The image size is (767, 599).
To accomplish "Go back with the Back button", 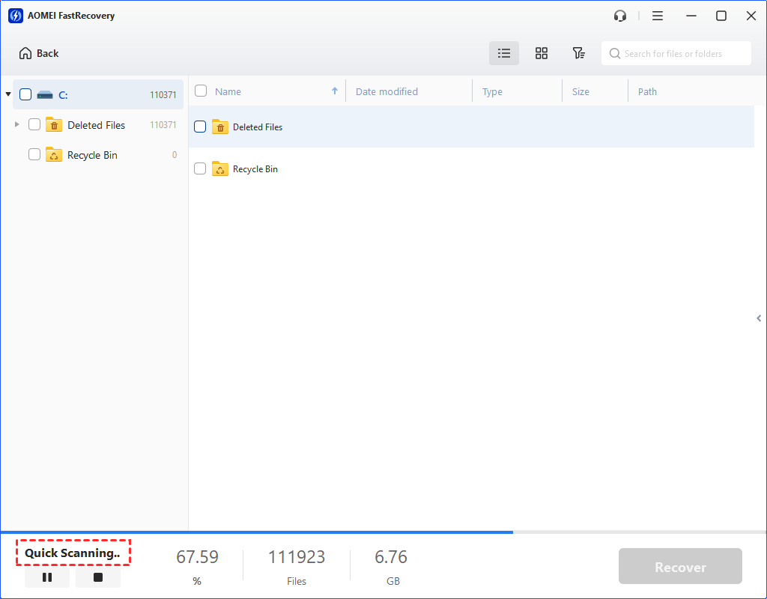I will point(39,53).
